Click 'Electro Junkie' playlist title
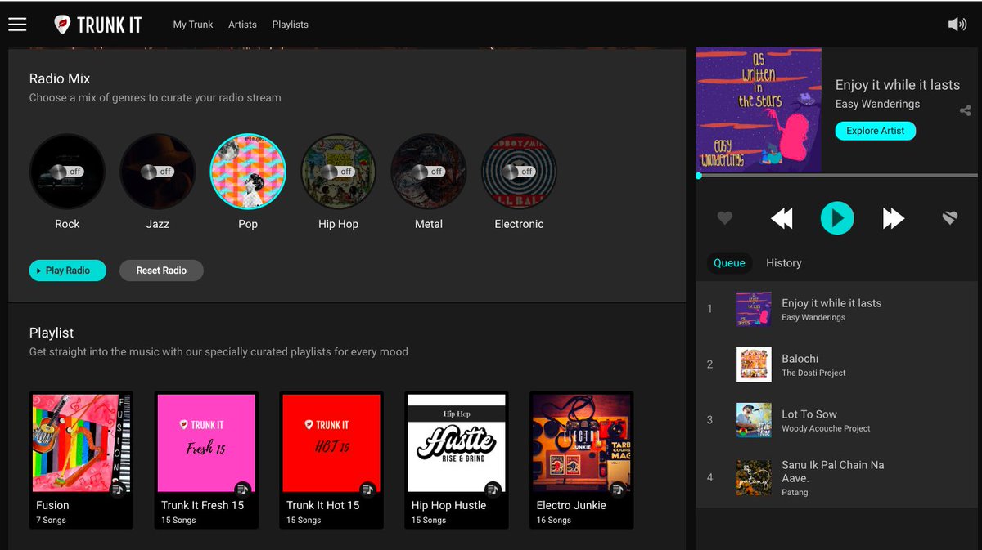Image resolution: width=982 pixels, height=550 pixels. coord(571,505)
